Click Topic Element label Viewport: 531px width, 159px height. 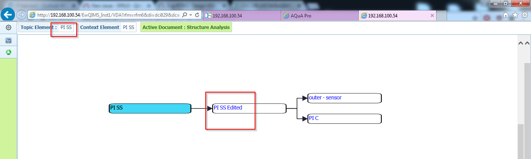(x=38, y=27)
